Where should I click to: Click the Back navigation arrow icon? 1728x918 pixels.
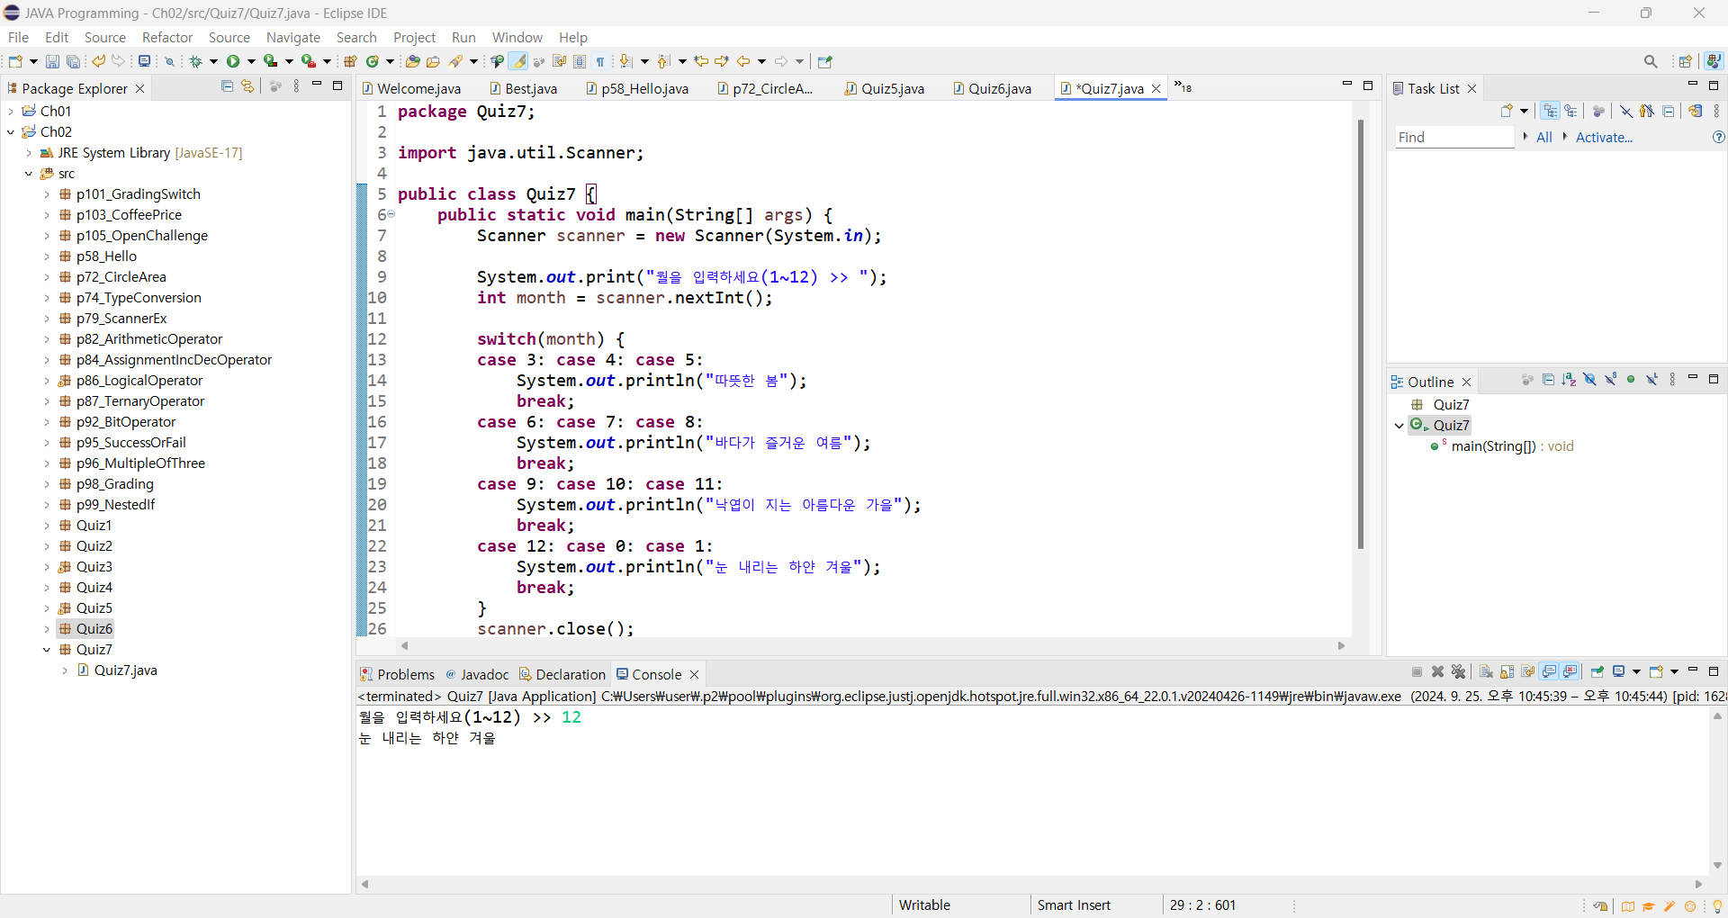coord(743,61)
